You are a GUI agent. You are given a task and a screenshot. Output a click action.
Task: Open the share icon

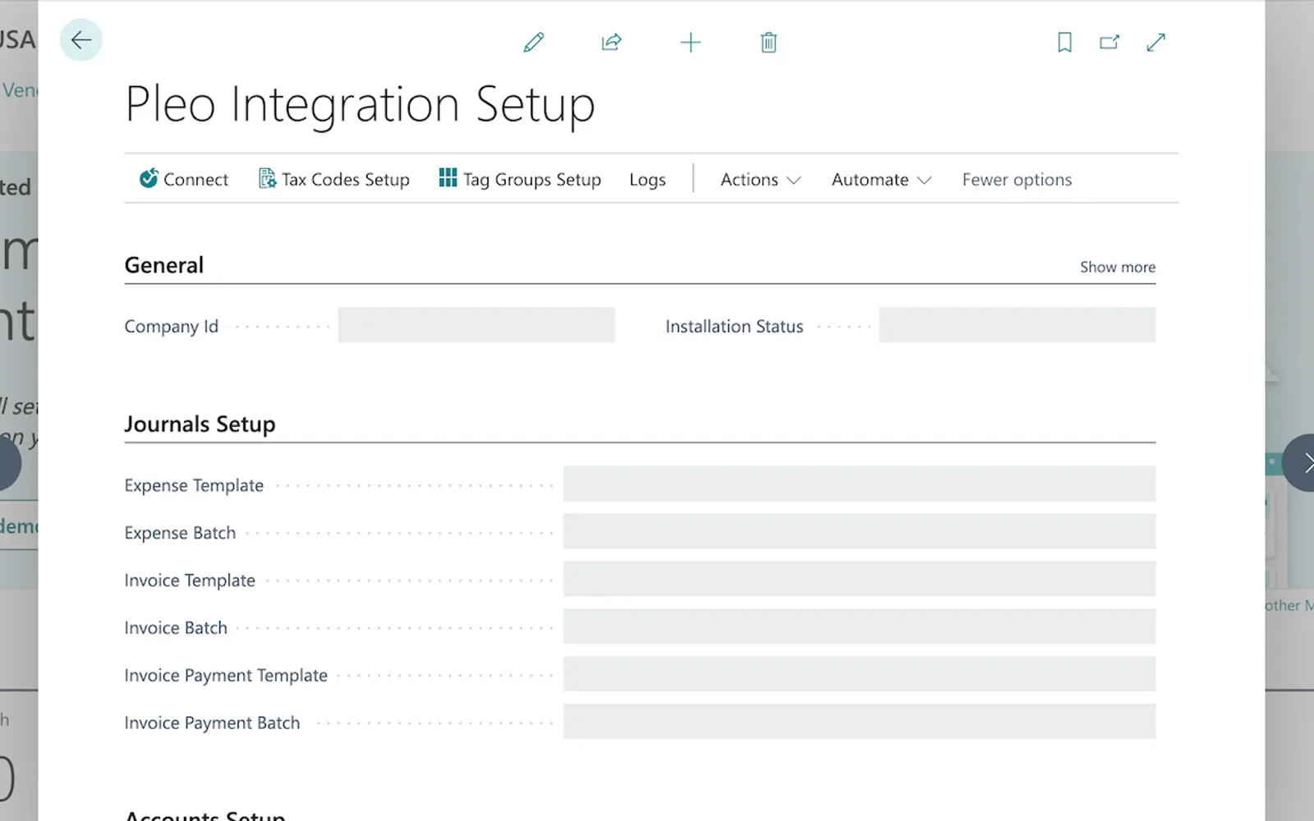tap(612, 42)
